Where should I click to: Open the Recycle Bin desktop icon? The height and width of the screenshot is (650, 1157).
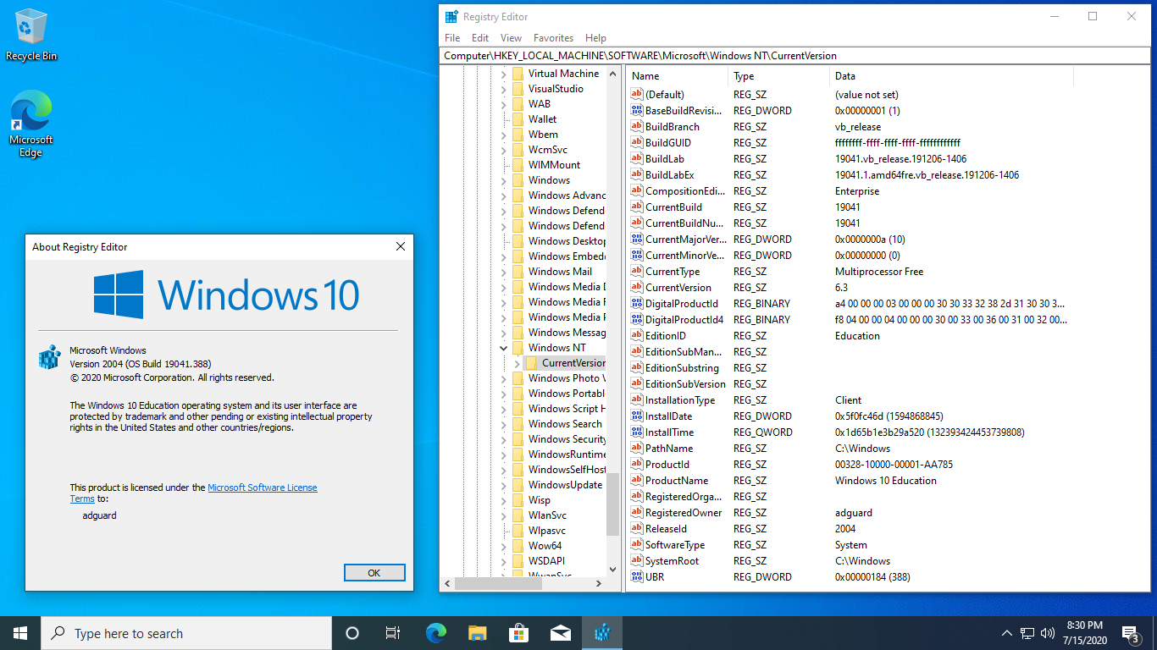(x=31, y=36)
